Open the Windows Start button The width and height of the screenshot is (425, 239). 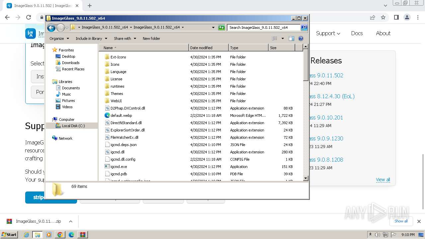coord(9,234)
